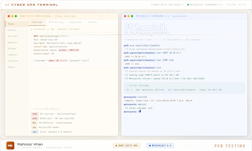Click the 'Server username: root' output line
Image resolution: width=252 pixels, height=151 pixels.
click(x=139, y=108)
